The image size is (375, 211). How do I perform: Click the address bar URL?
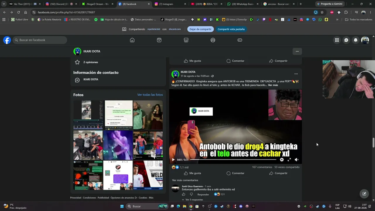[x=66, y=12]
